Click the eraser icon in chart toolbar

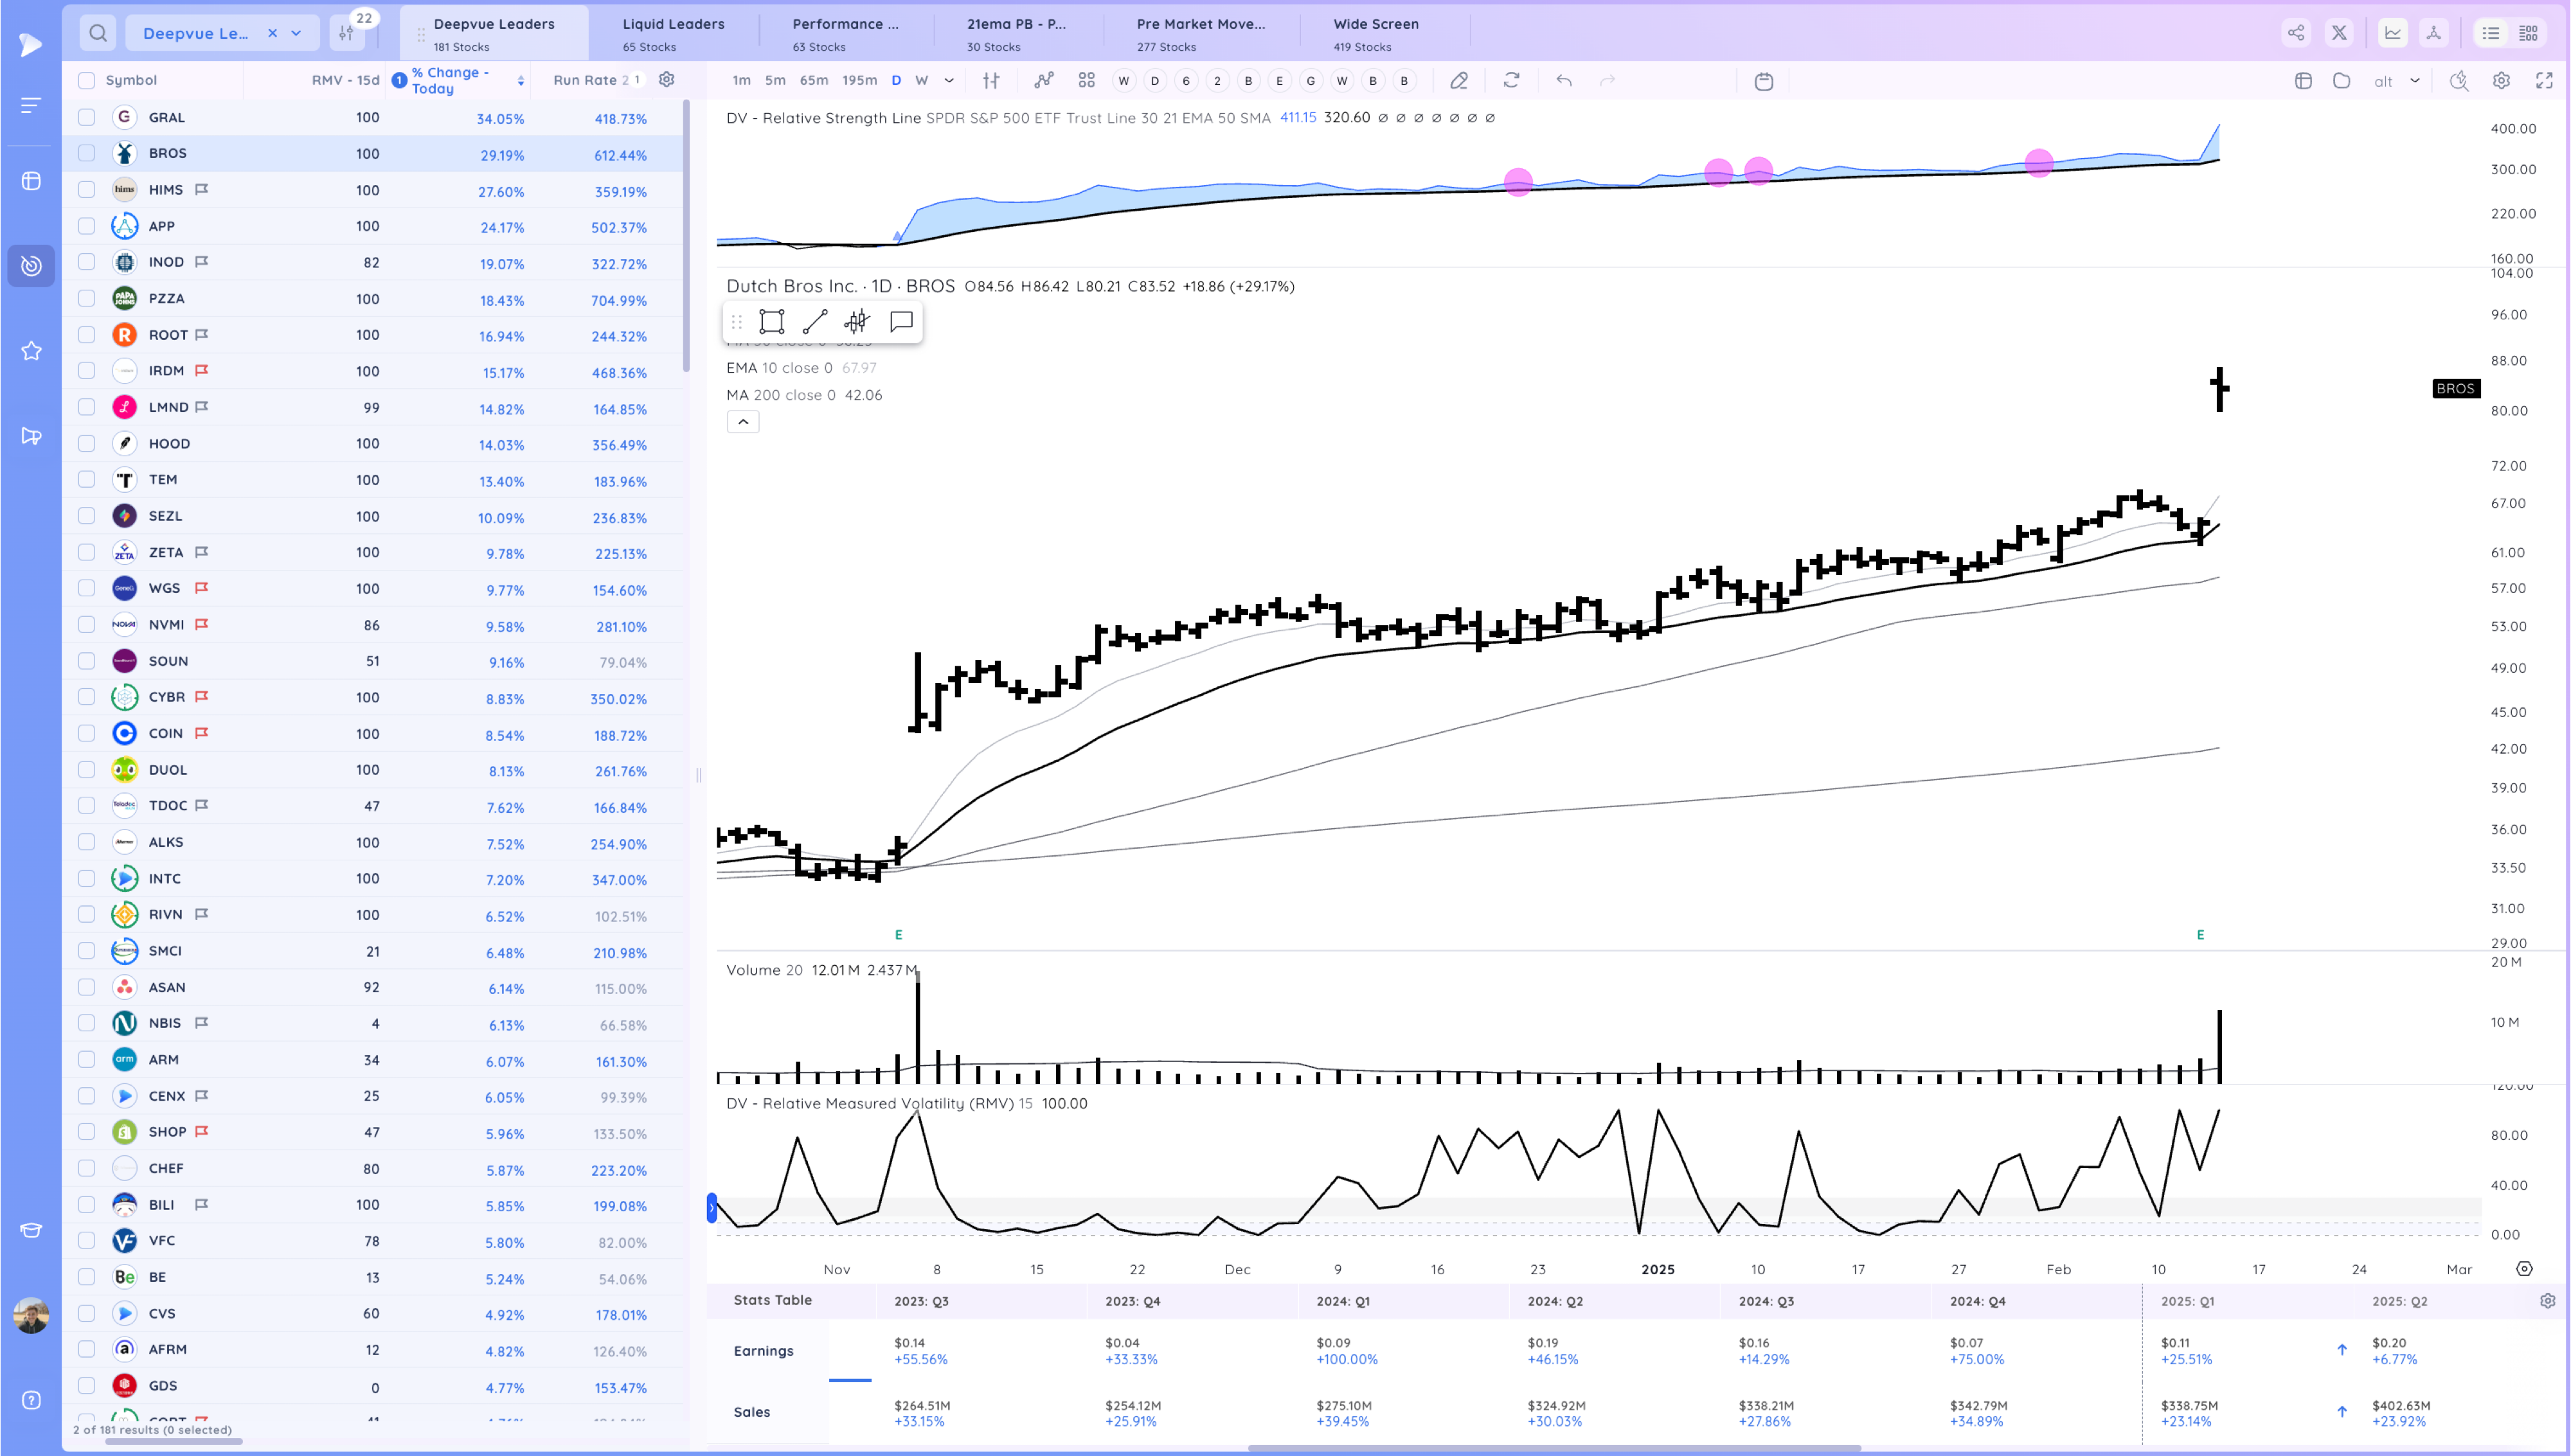point(1459,81)
